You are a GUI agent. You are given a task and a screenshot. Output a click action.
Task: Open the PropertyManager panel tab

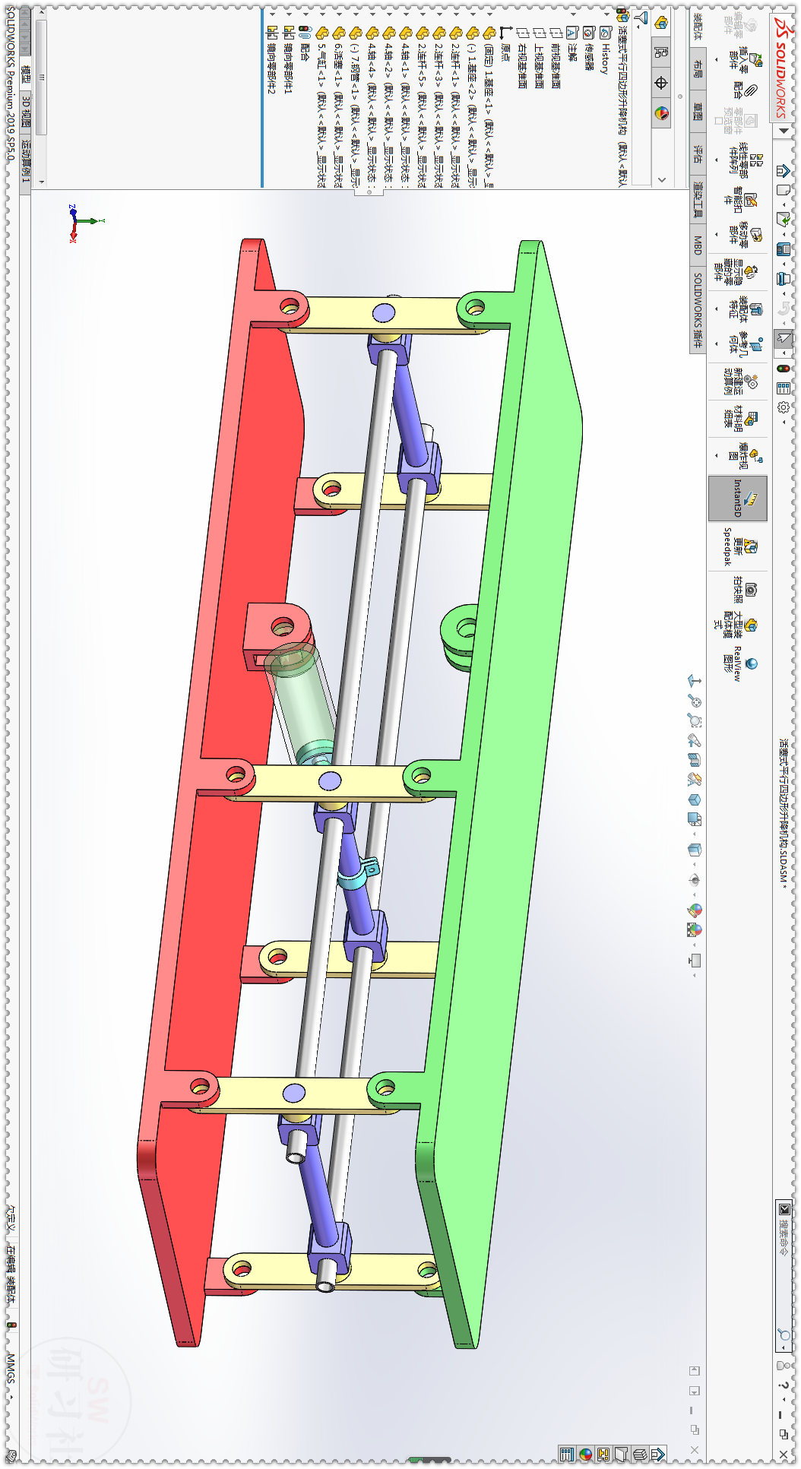[661, 52]
